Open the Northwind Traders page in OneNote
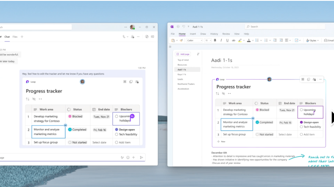 coord(186,84)
